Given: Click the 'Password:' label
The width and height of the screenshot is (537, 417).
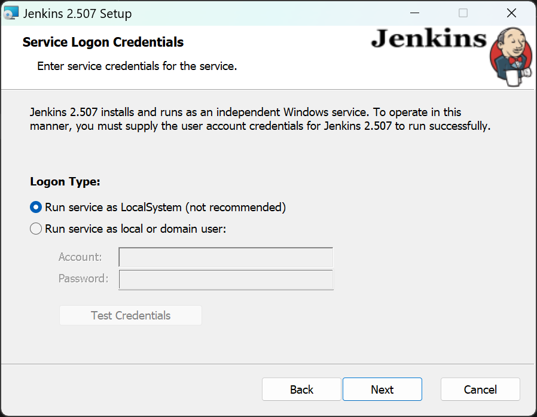Looking at the screenshot, I should tap(83, 278).
